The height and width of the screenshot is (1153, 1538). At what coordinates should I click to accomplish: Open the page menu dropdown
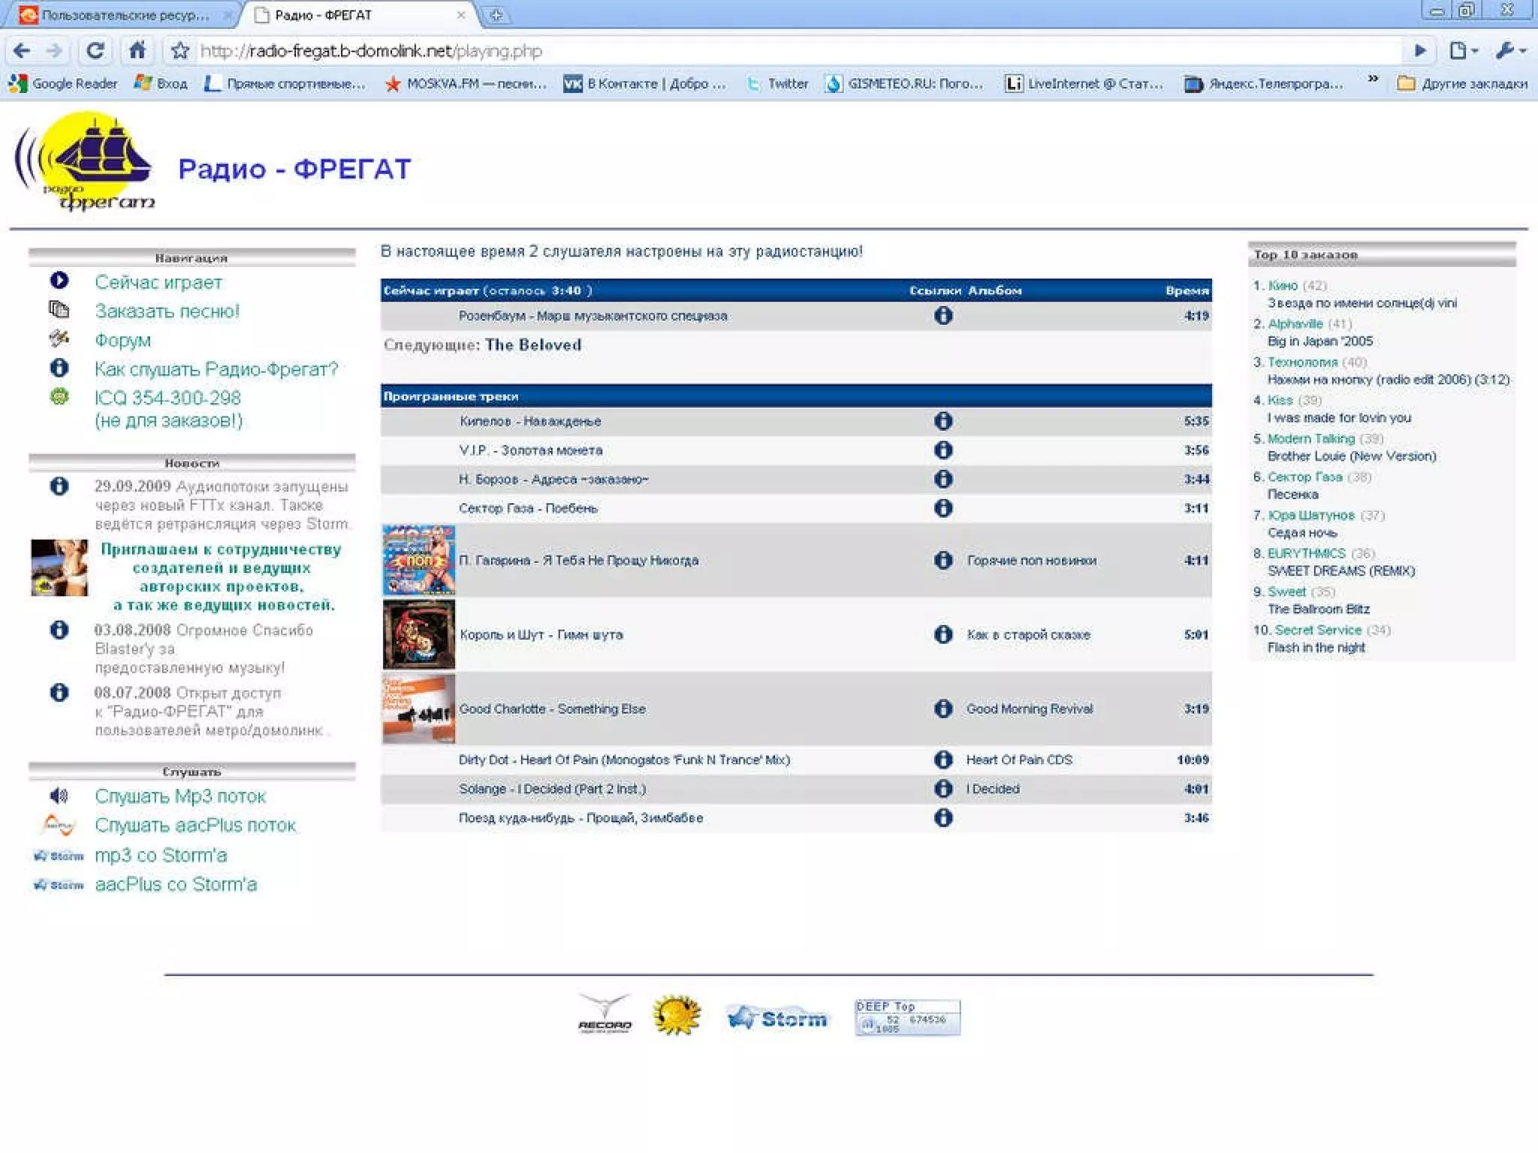pyautogui.click(x=1463, y=51)
